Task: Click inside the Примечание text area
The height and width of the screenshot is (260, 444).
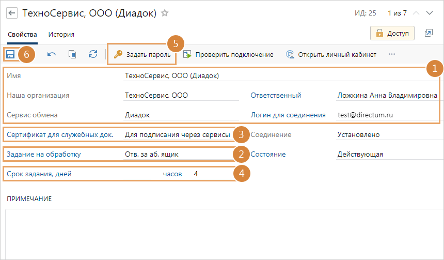Action: (222, 233)
